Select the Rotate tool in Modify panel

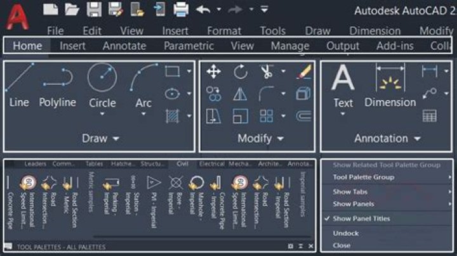click(x=240, y=72)
